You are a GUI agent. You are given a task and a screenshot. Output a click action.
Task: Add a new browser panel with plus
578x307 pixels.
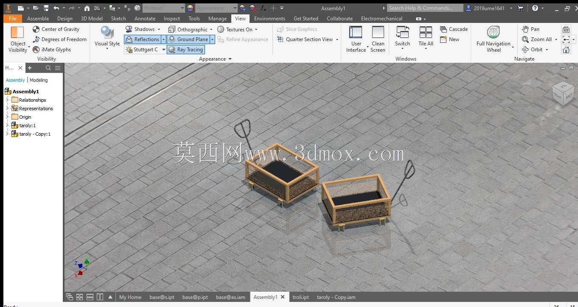pos(30,68)
